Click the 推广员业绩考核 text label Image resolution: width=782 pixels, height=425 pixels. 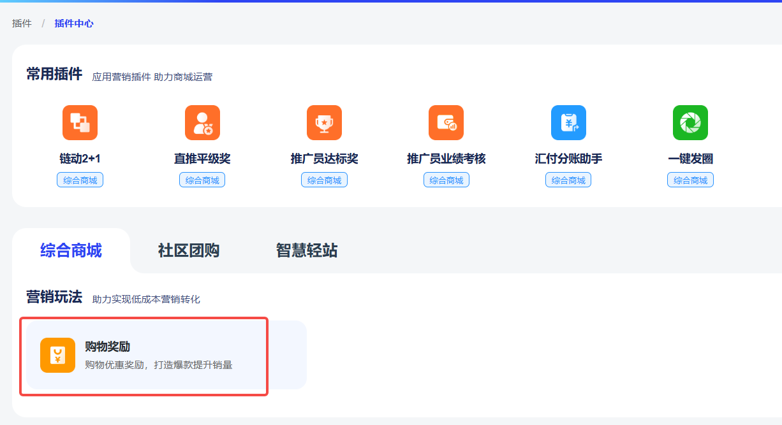(446, 159)
